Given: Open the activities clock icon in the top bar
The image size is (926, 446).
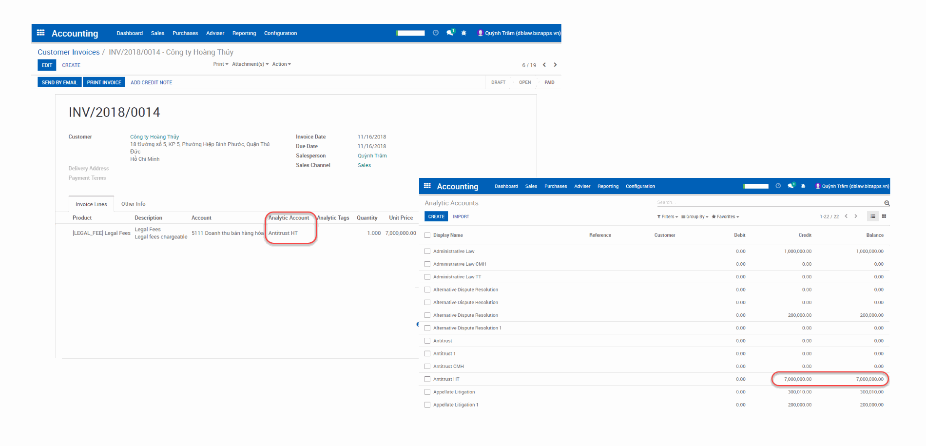Looking at the screenshot, I should pos(435,33).
